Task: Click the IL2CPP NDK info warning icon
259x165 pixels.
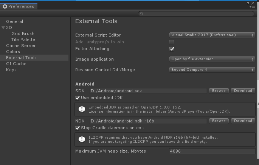Action: [82, 139]
